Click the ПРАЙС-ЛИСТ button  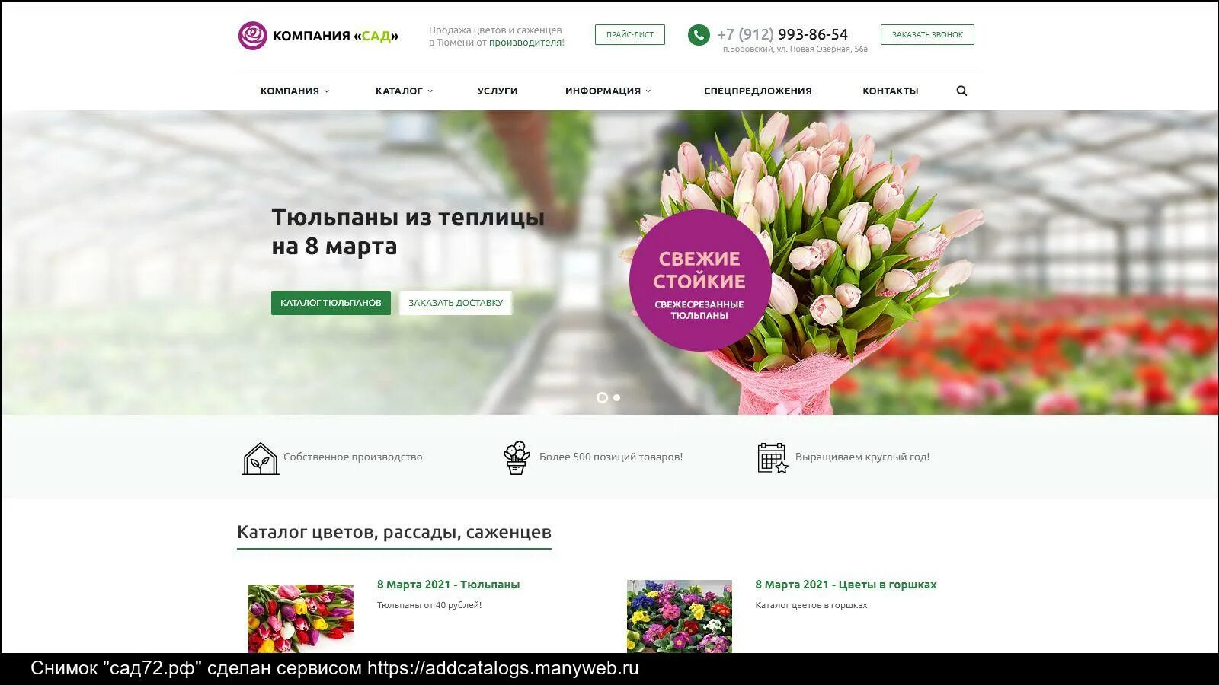(630, 34)
